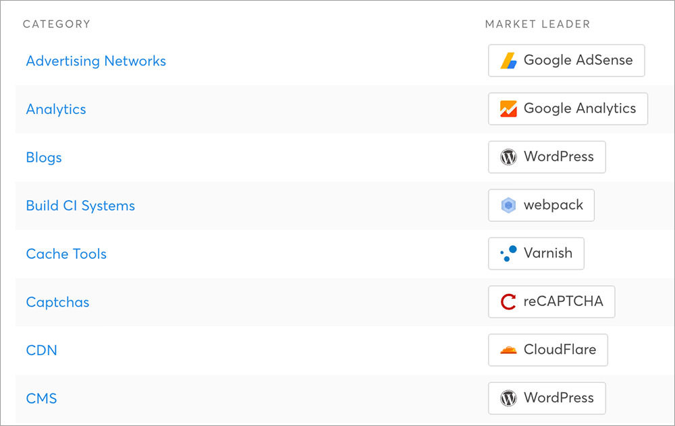Select the CDN category link
The height and width of the screenshot is (426, 675).
tap(41, 351)
